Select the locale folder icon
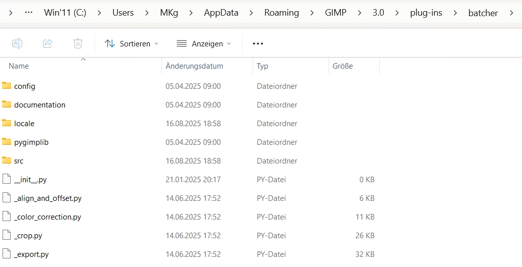 click(7, 123)
